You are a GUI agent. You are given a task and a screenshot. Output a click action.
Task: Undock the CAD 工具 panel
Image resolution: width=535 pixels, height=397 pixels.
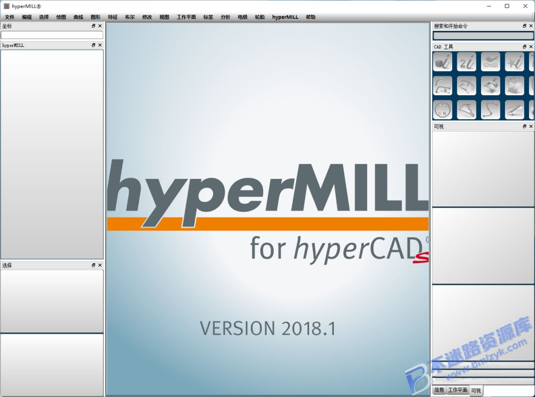tap(525, 47)
